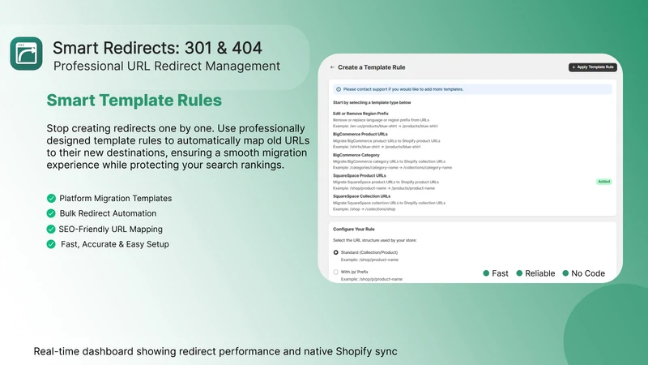Click the Configure Your Rule heading

(354, 229)
